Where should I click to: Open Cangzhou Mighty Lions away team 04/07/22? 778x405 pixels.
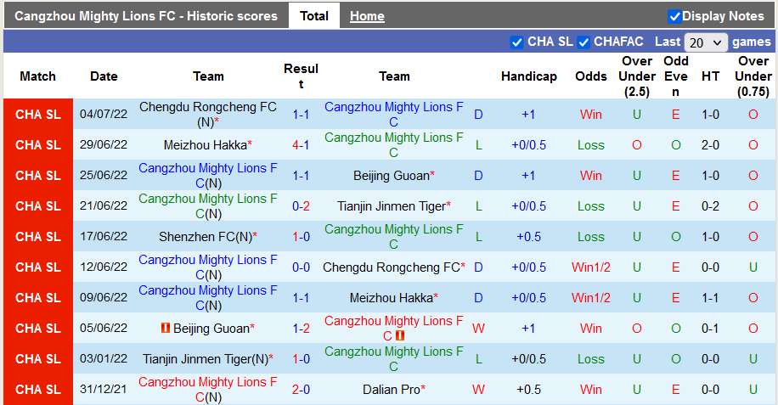click(393, 114)
